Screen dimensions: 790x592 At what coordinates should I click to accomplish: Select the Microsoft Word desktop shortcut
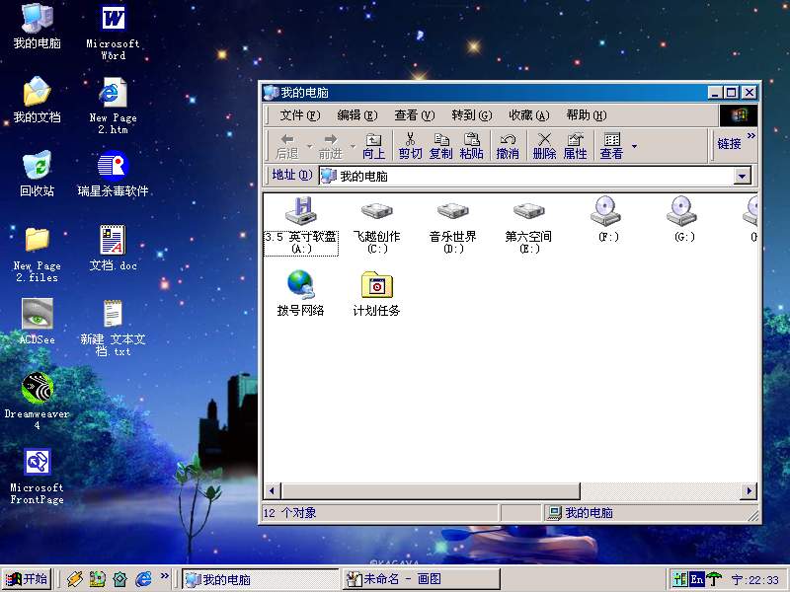[x=113, y=33]
